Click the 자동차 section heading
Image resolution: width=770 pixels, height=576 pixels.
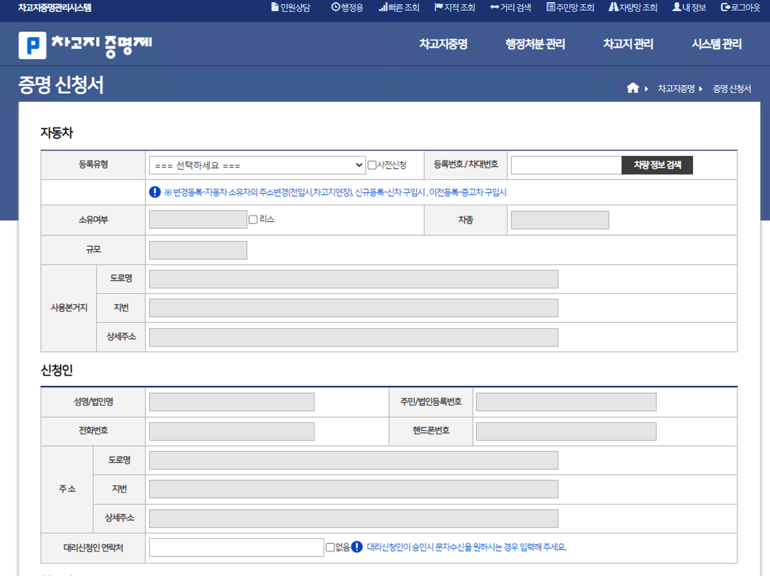pos(57,133)
